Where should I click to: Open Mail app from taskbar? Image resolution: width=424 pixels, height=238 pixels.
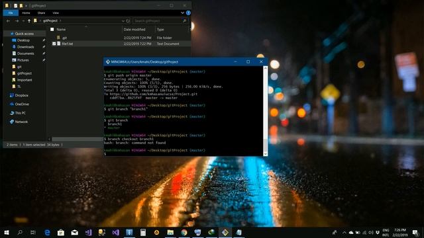click(75, 232)
